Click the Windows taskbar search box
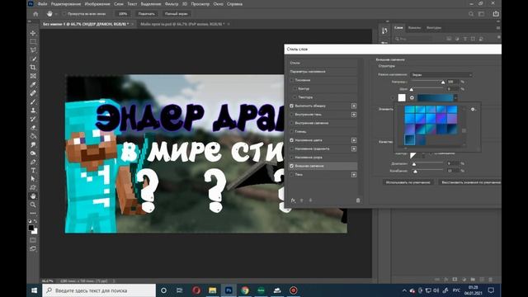This screenshot has height=297, width=528. click(x=99, y=290)
